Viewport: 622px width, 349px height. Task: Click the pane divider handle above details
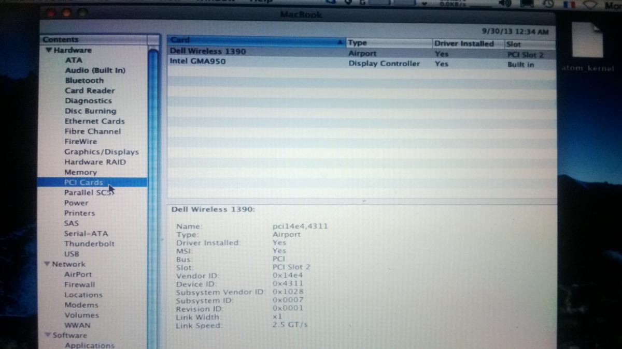363,201
